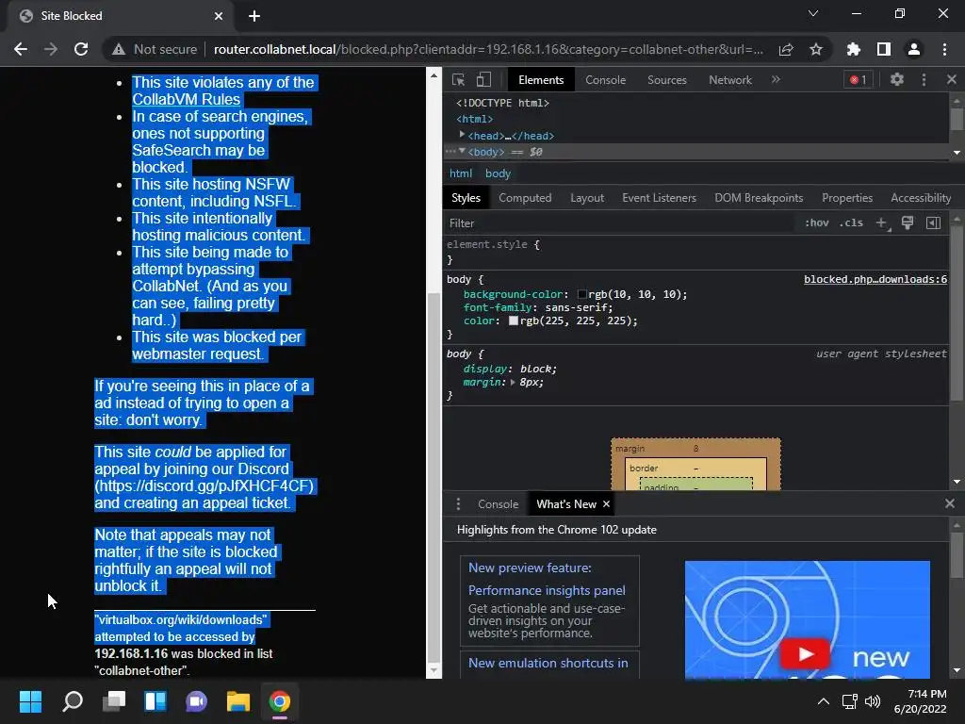Add a new style rule plus icon
Image resolution: width=965 pixels, height=724 pixels.
tap(882, 222)
